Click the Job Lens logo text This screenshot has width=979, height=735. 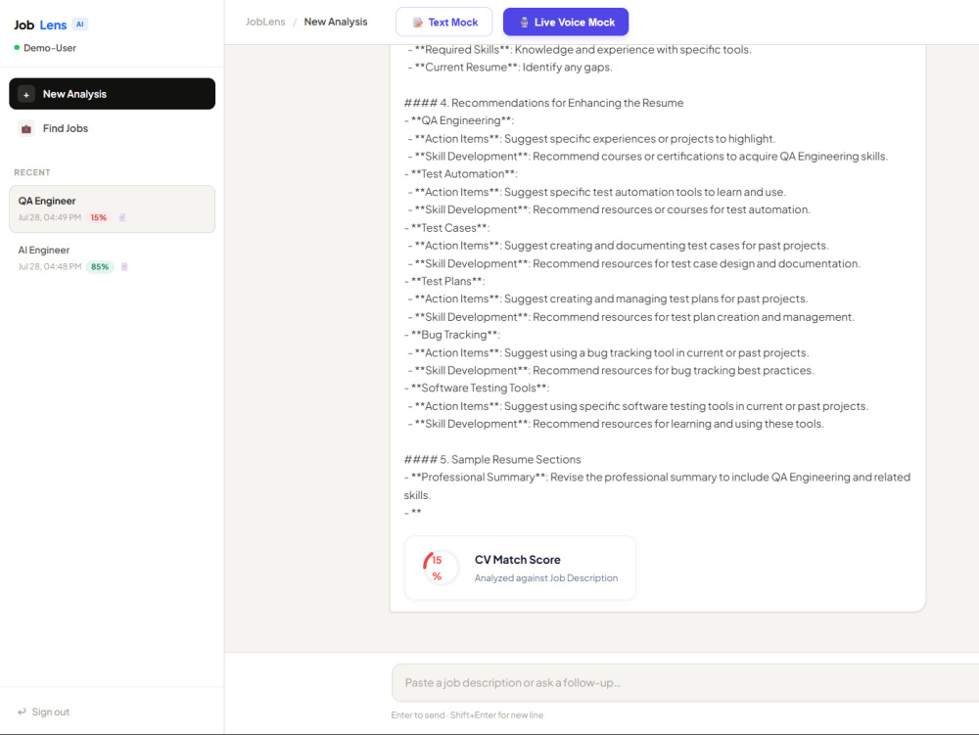point(40,25)
